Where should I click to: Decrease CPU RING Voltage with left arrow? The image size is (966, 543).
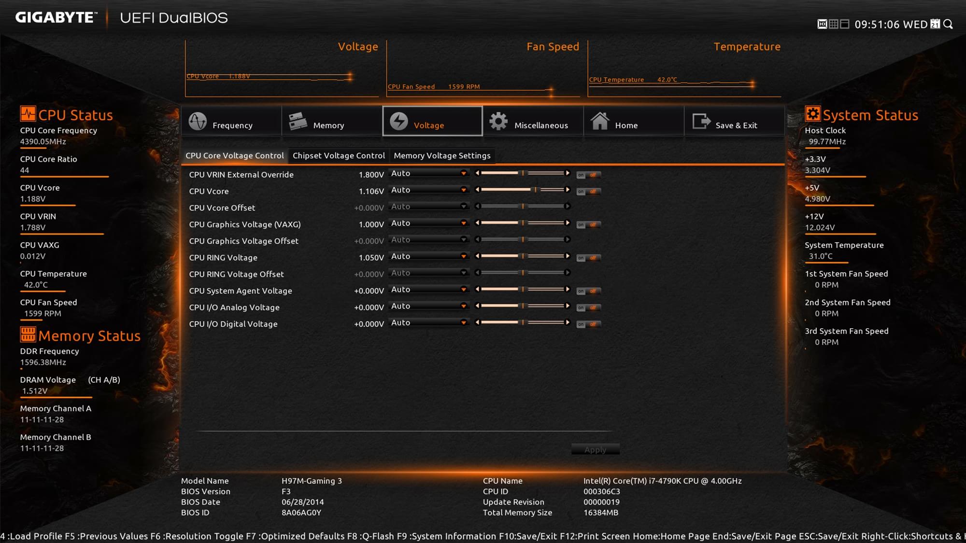point(477,256)
